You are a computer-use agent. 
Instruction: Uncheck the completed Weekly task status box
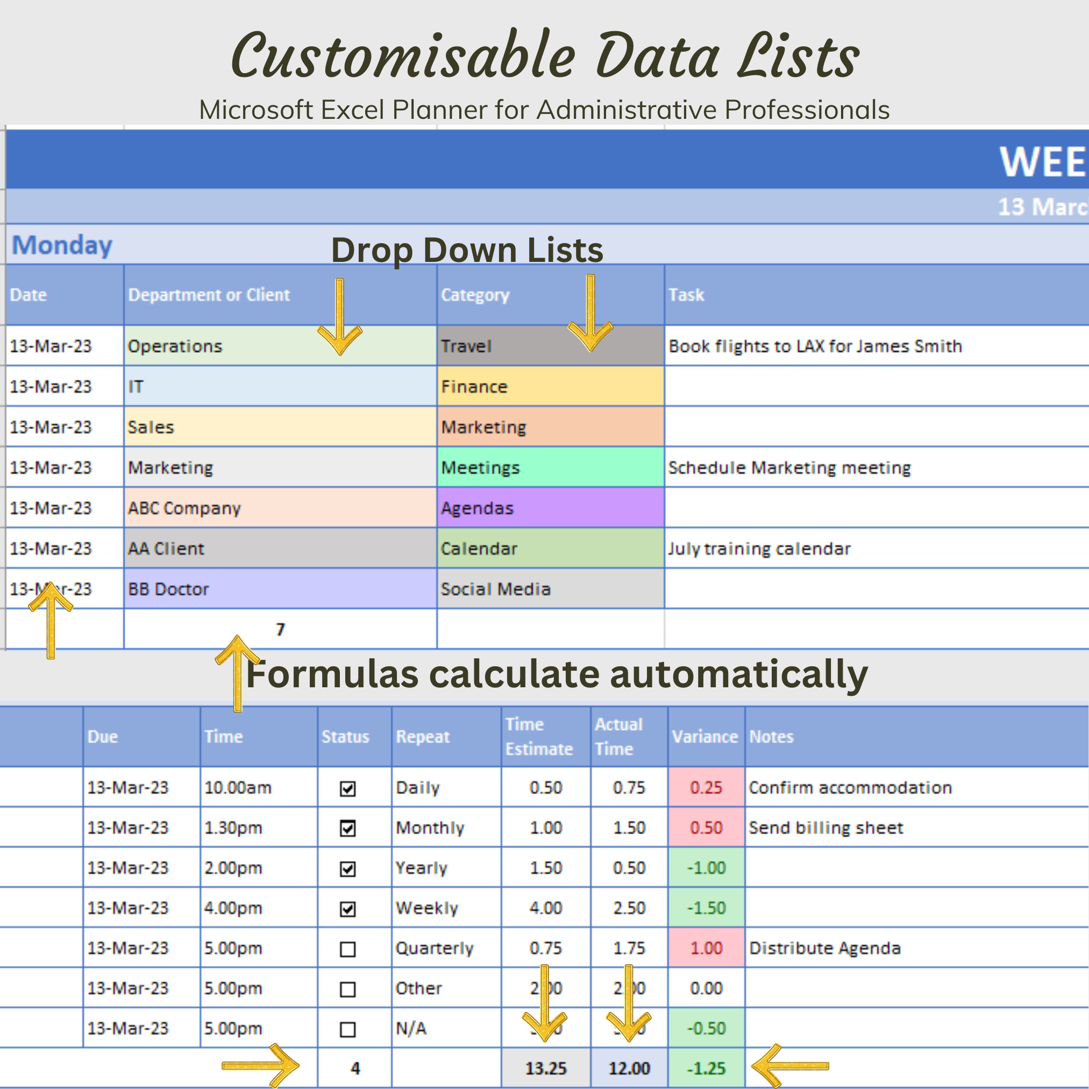[348, 908]
